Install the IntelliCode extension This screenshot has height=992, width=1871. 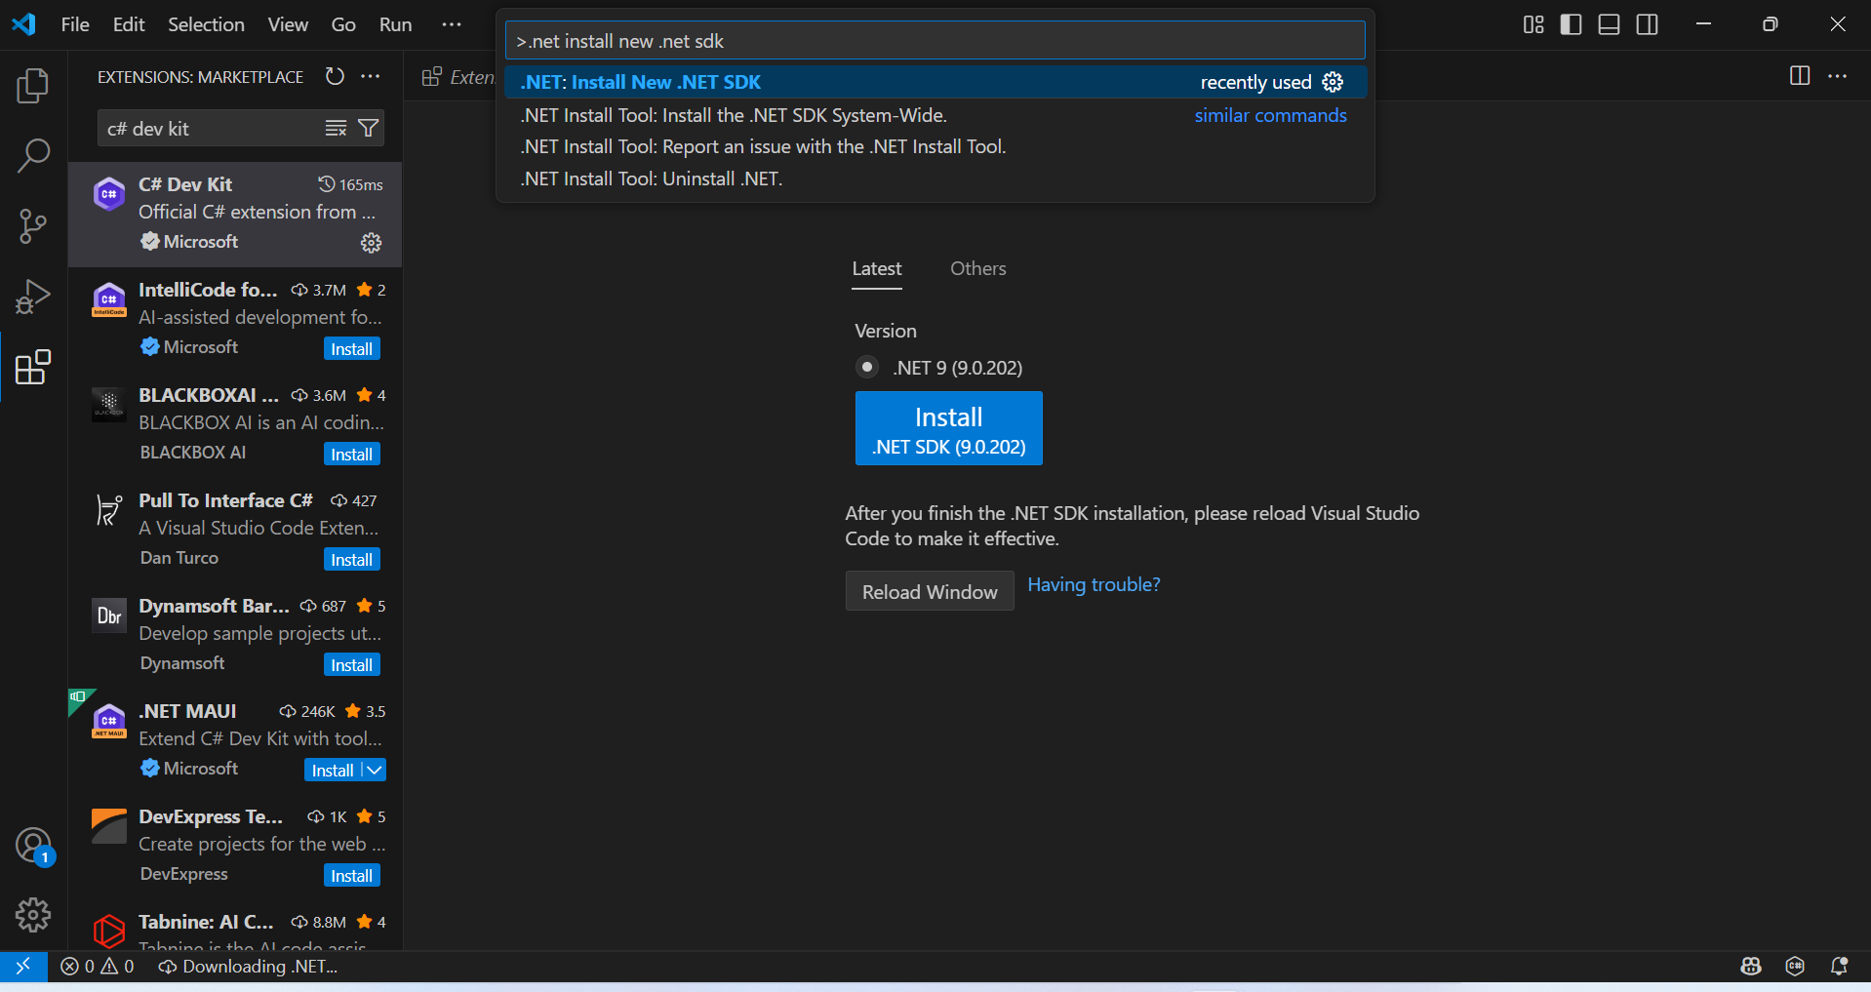tap(351, 348)
